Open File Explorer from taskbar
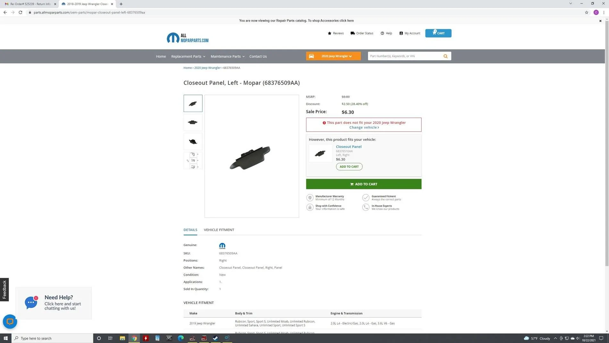This screenshot has height=343, width=609. point(122,338)
